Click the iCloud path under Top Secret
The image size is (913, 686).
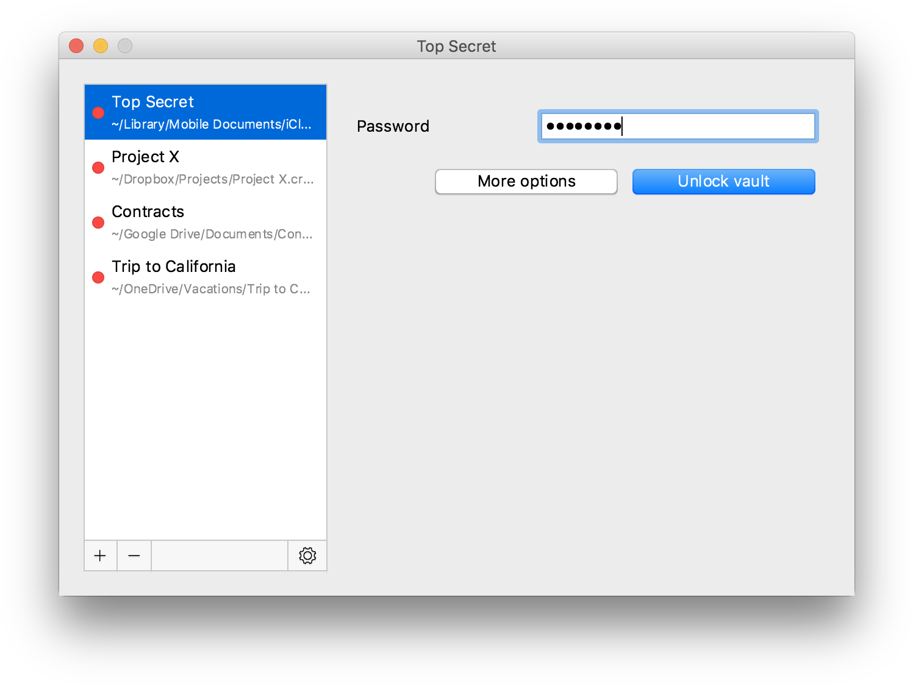211,124
